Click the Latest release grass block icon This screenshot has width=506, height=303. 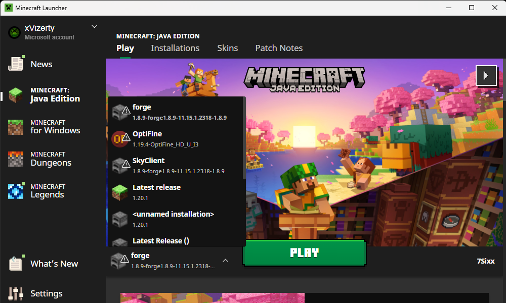tap(120, 192)
